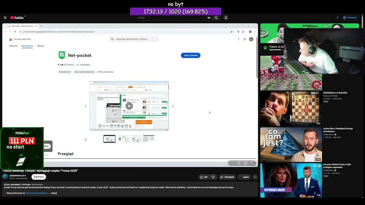Dislike the video with thumbs-down
Image resolution: width=365 pixels, height=205 pixels.
(x=213, y=177)
